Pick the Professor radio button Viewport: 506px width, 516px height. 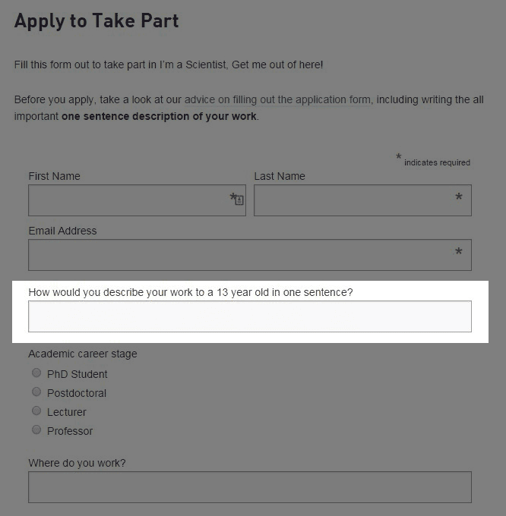(36, 430)
